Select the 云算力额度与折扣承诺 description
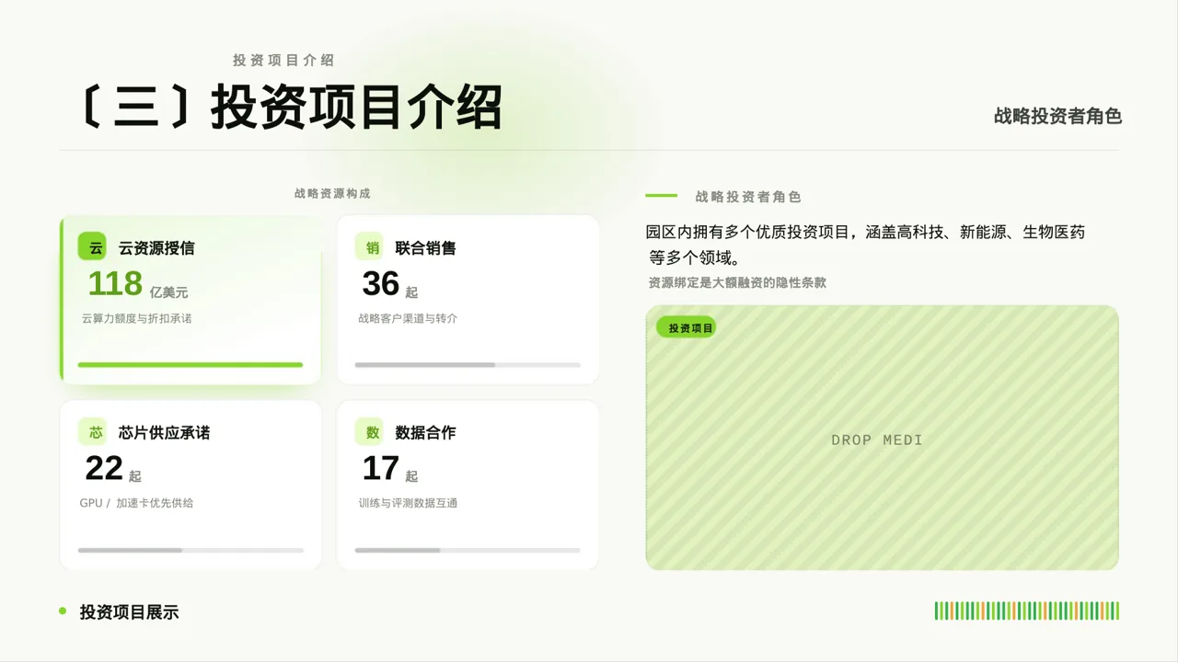Screen dimensions: 1178x662 click(136, 318)
